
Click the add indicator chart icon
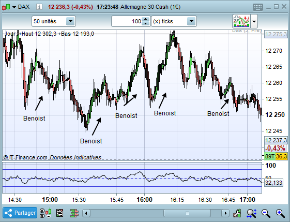click(x=241, y=21)
